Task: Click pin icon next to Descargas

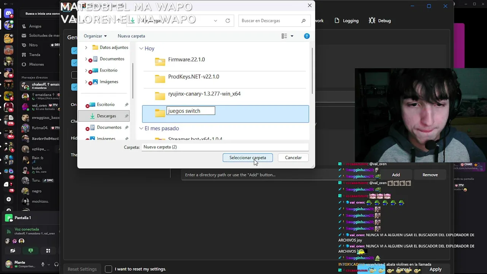Action: [127, 116]
